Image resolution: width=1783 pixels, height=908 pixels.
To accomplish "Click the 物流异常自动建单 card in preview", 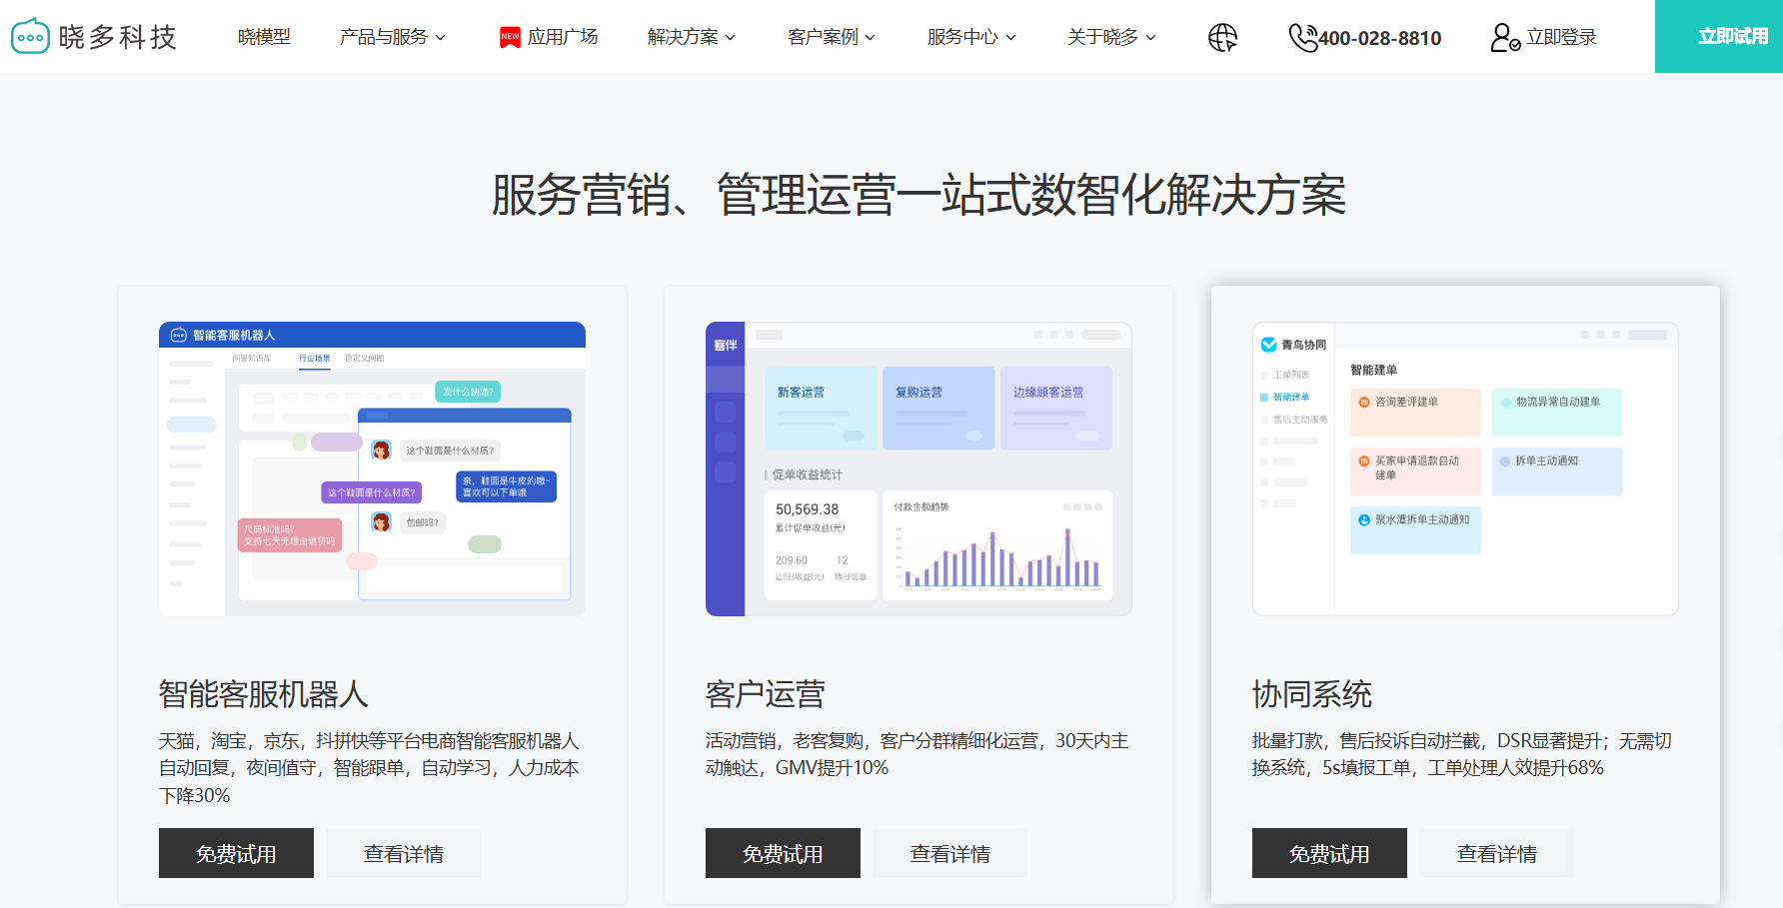I will pyautogui.click(x=1557, y=413).
